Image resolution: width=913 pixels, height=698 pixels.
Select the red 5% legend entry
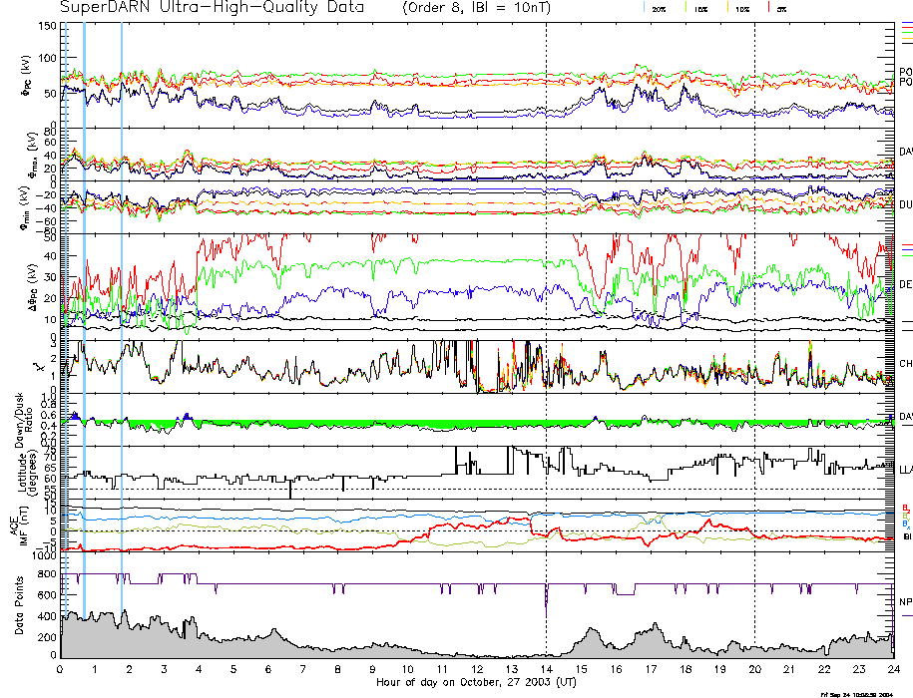(778, 8)
